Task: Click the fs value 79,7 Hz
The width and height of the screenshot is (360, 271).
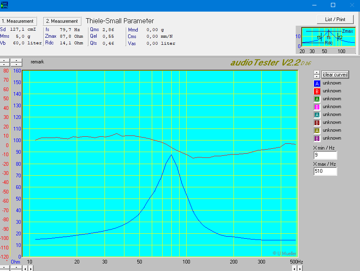Action: pos(70,29)
